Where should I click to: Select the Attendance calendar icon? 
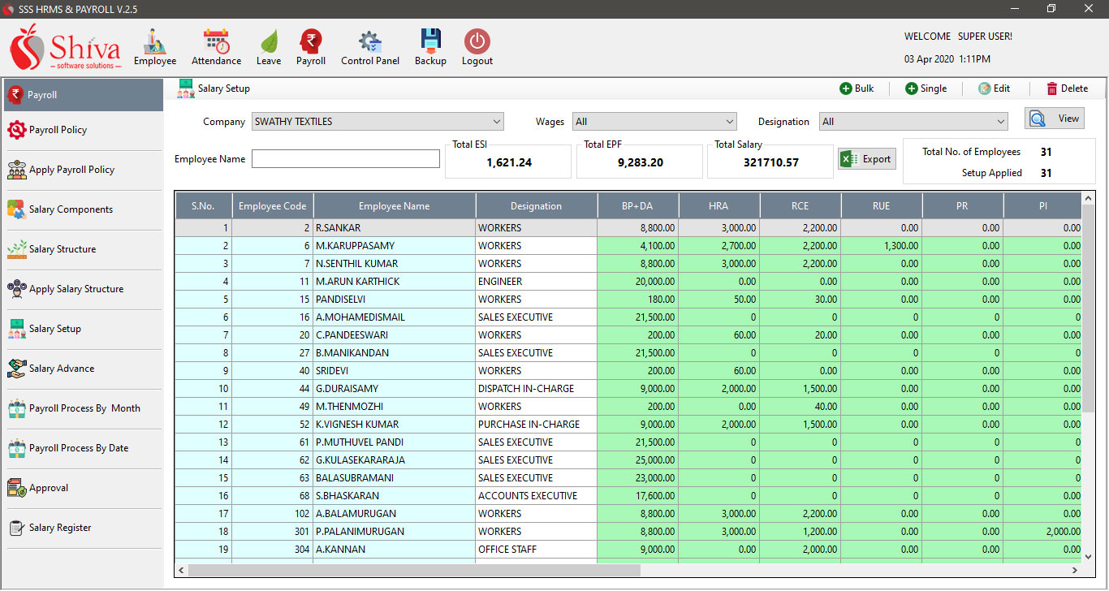point(216,46)
